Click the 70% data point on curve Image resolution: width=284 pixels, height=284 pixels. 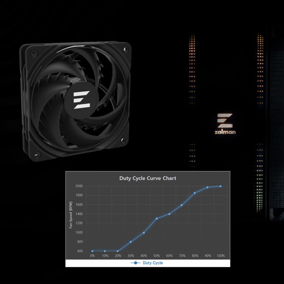point(182,205)
